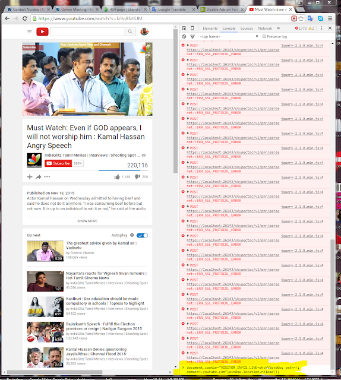Screen dimensions: 341x380
Task: Open the Skype extension icon
Action: point(320,18)
